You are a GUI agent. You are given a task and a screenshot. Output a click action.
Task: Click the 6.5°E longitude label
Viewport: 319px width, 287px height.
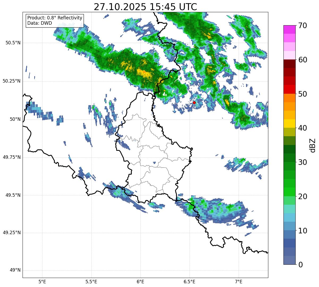(x=189, y=282)
